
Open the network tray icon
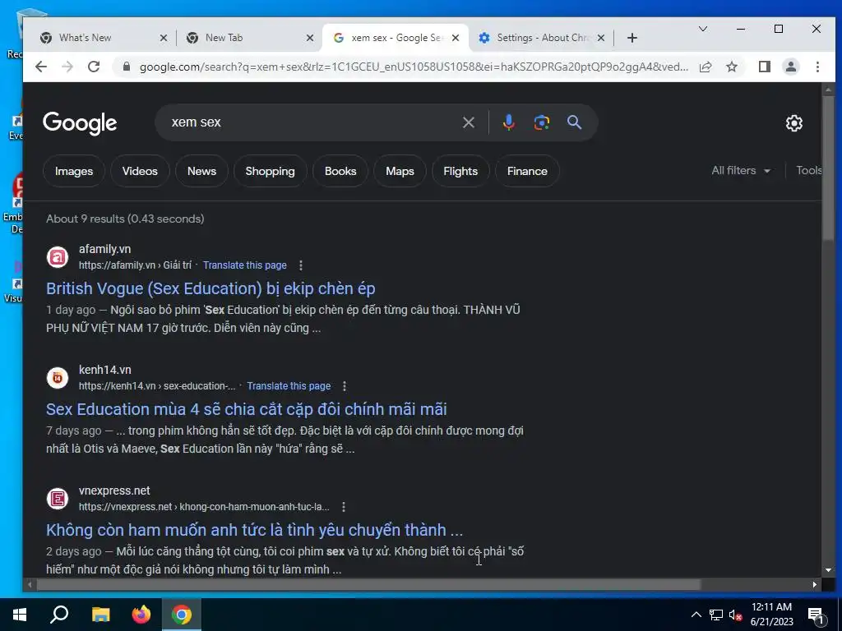716,615
